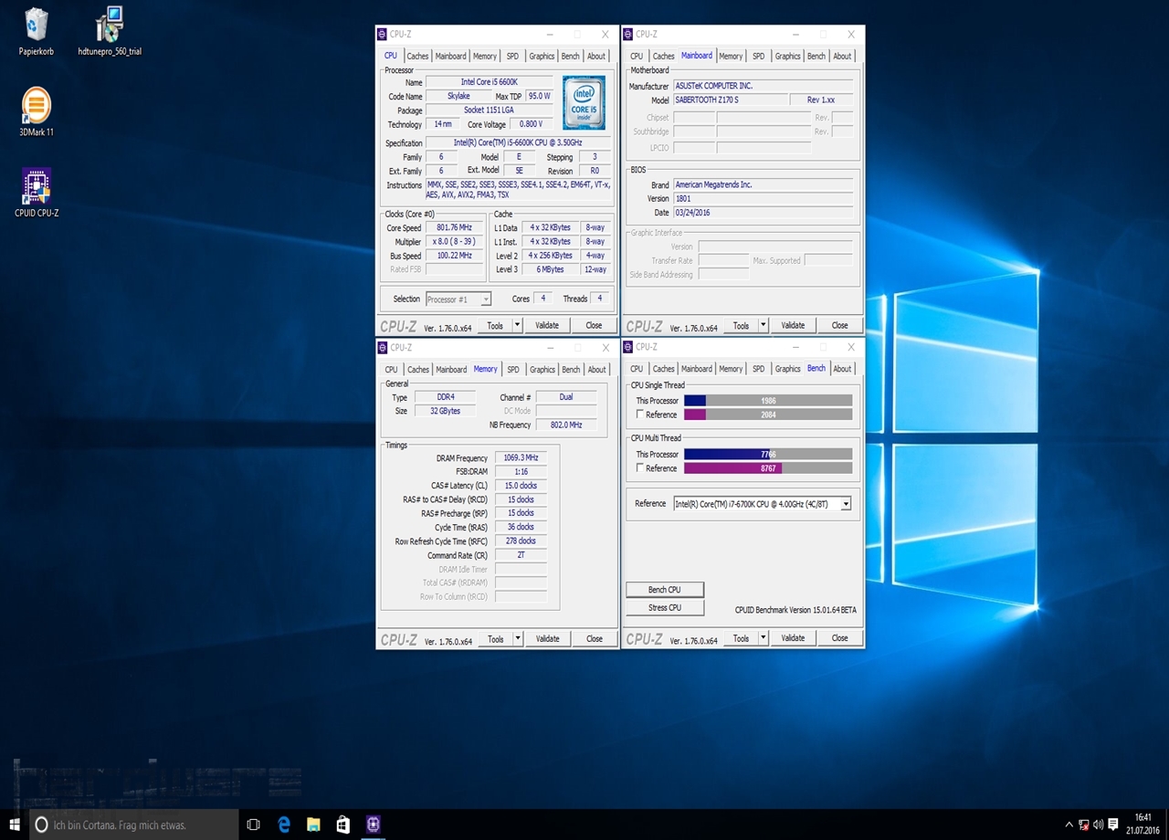The image size is (1169, 840).
Task: Click the Intel Core i5 6600K name field
Action: tap(490, 82)
